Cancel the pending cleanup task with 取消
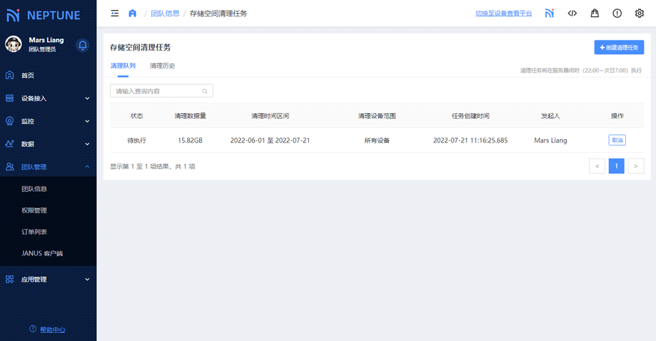The width and height of the screenshot is (656, 341). (x=616, y=140)
